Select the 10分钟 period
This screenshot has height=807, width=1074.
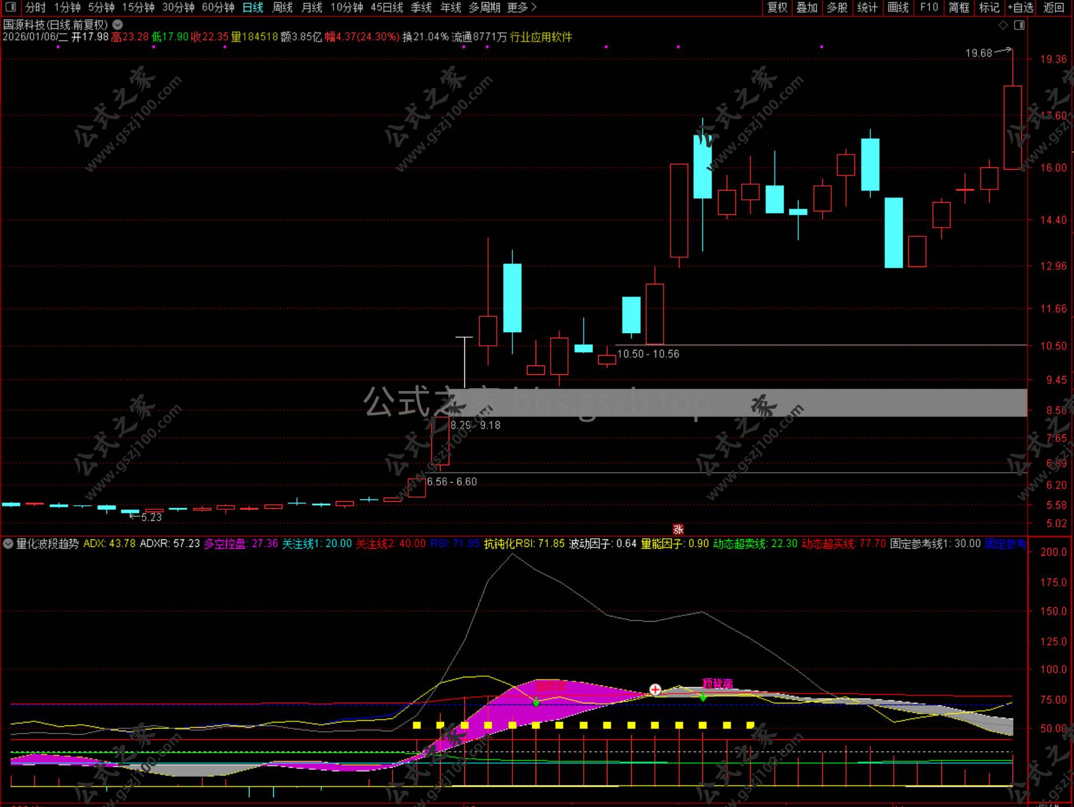pyautogui.click(x=346, y=8)
